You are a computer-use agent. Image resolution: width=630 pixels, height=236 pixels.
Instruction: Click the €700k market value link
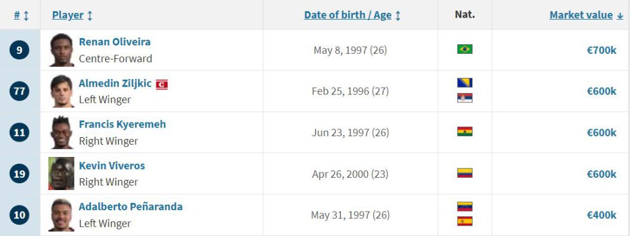tap(602, 50)
